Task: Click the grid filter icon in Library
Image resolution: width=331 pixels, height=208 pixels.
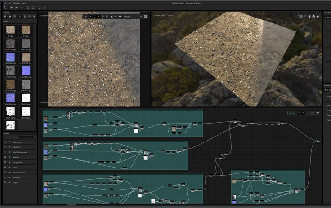Action: pos(15,17)
